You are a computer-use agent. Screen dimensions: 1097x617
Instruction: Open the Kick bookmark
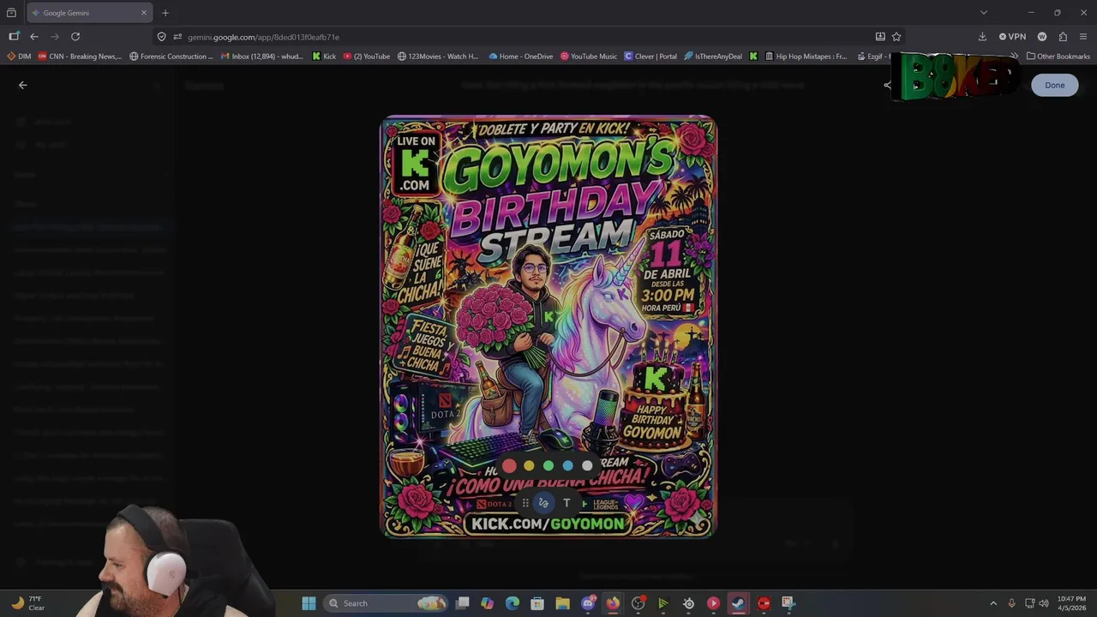pos(324,57)
